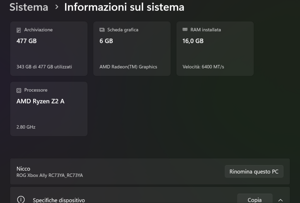Viewport: 300px width, 203px height.
Task: Select the 343 GB di 477 GB utilizzati text
Action: click(44, 67)
